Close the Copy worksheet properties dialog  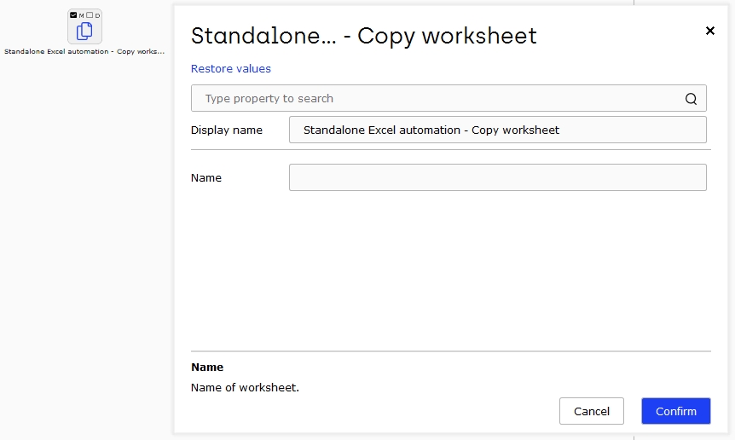point(710,31)
